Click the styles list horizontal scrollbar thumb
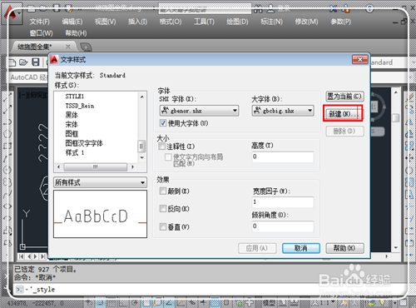 [95, 167]
